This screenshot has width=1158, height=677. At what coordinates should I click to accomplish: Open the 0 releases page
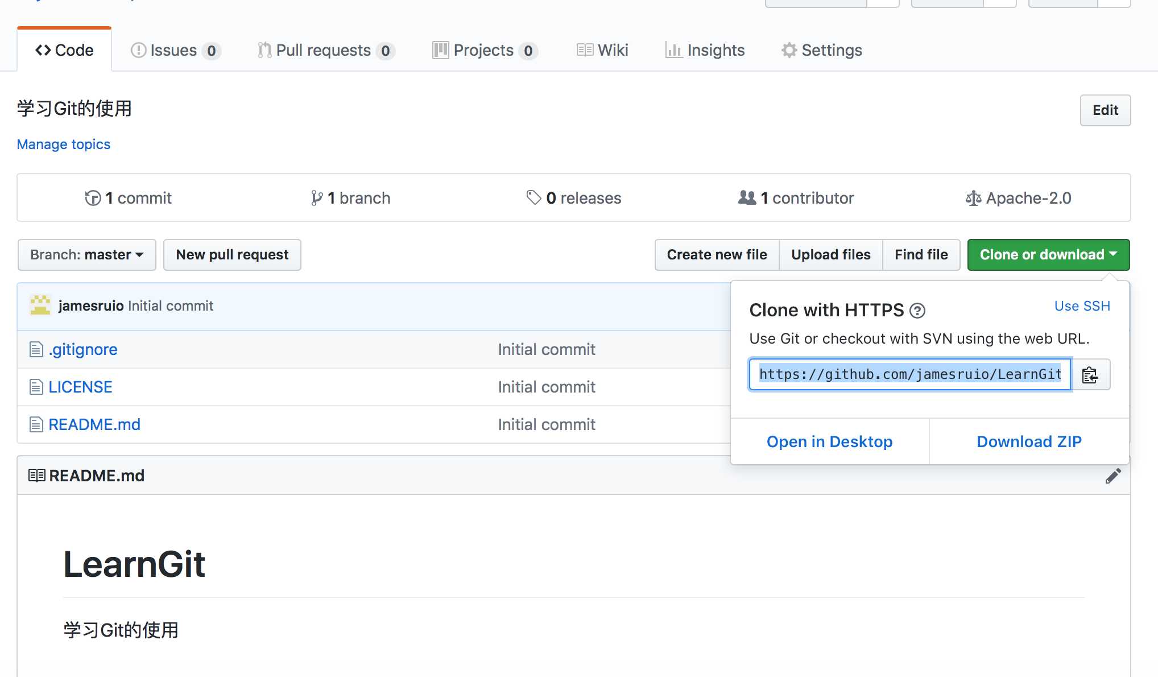coord(574,198)
